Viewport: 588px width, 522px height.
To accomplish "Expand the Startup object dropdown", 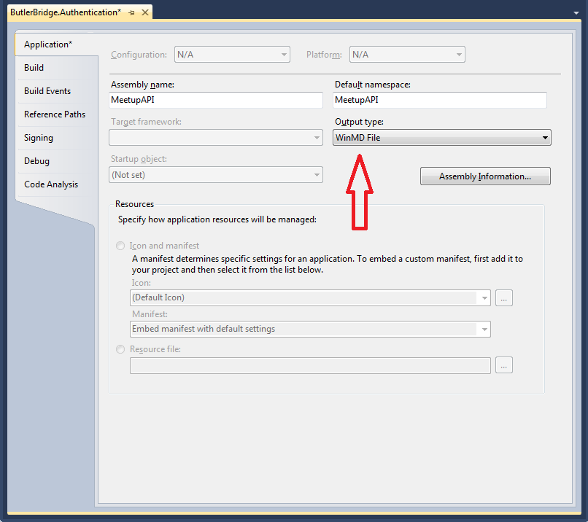I will point(216,175).
